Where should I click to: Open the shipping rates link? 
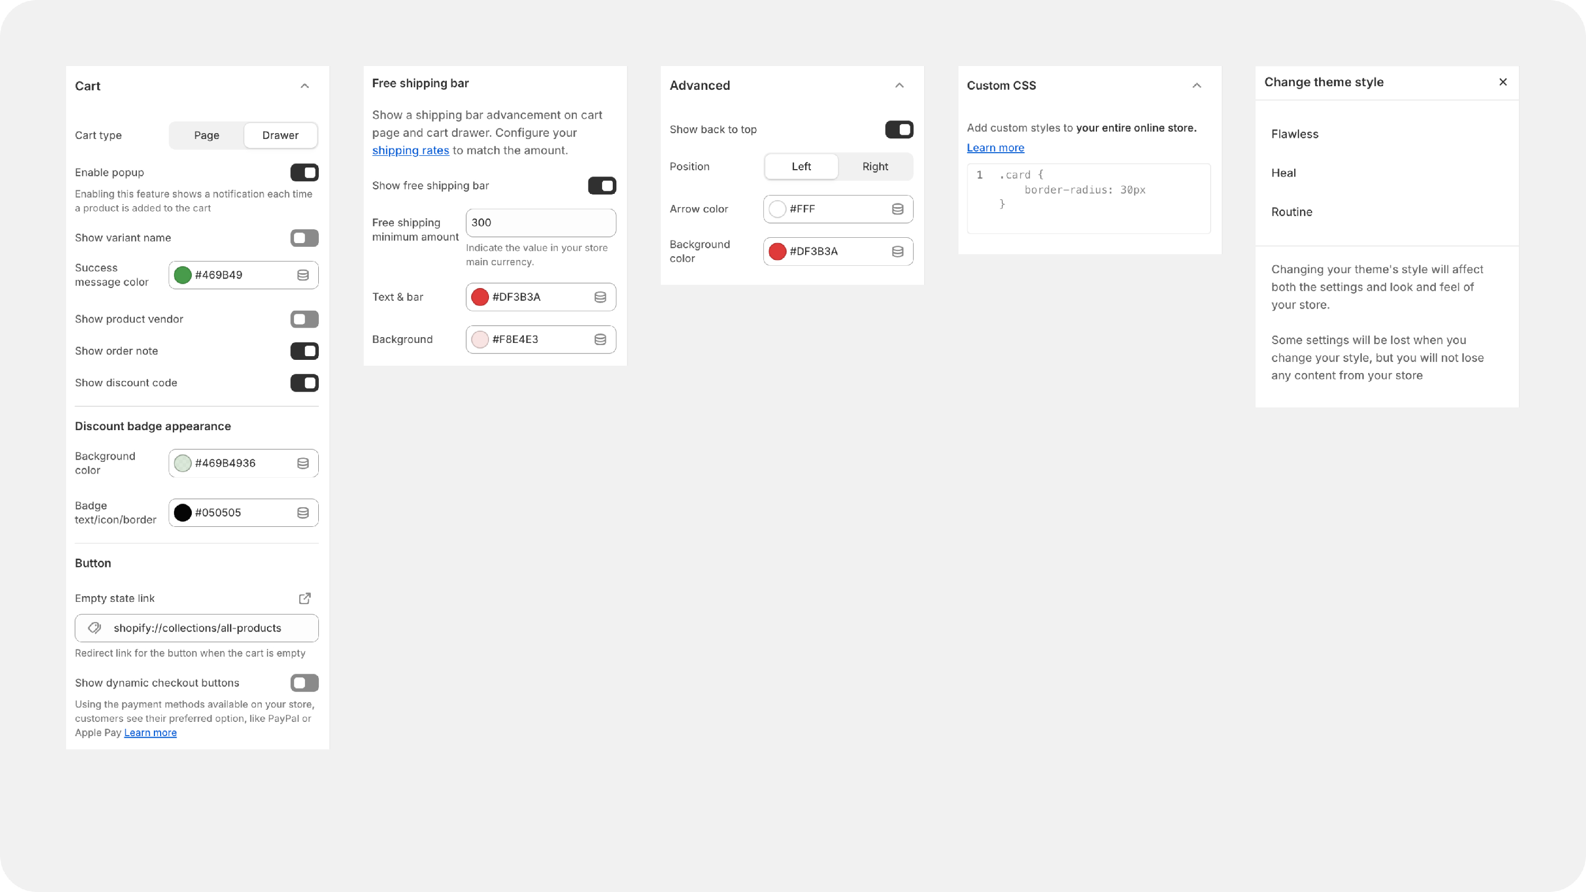[411, 150]
